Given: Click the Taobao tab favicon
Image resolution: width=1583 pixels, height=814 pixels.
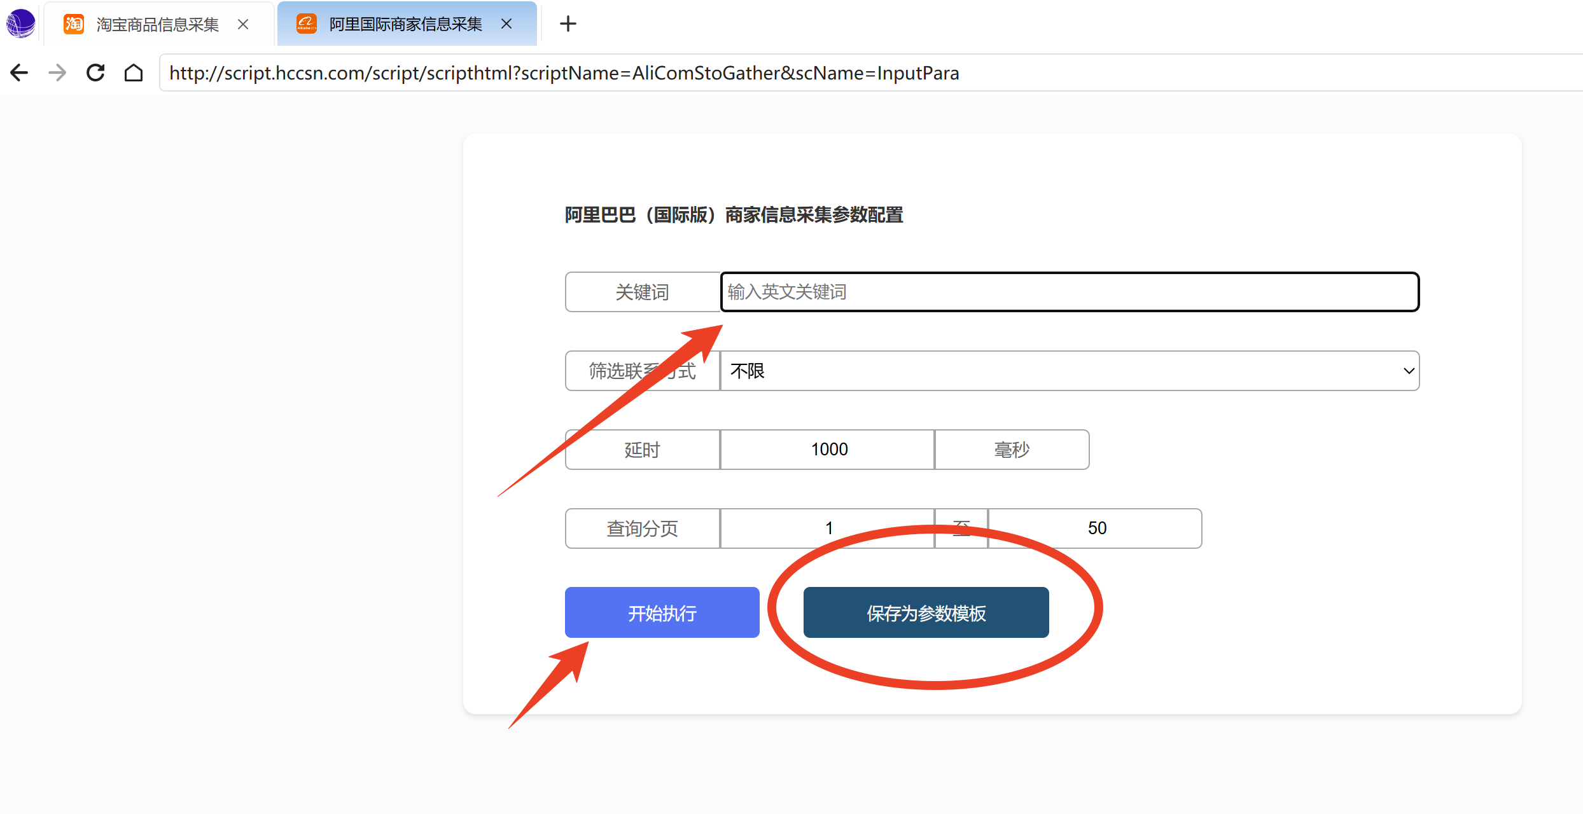Looking at the screenshot, I should [x=74, y=24].
